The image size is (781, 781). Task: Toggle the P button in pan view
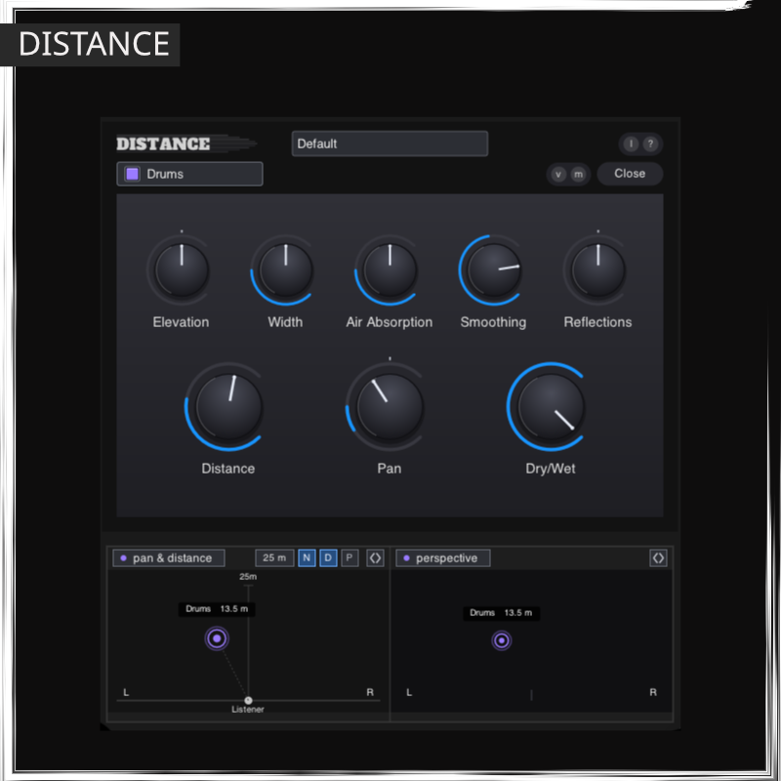[x=349, y=557]
